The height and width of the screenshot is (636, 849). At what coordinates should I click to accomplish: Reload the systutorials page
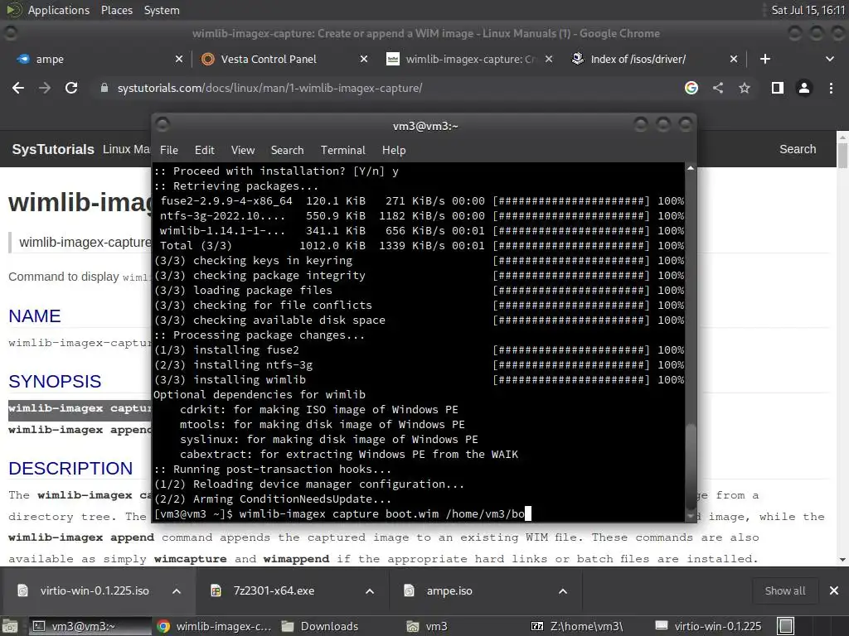(71, 88)
